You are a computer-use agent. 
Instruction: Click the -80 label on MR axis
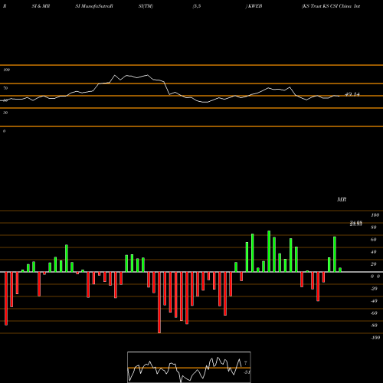(x=374, y=326)
